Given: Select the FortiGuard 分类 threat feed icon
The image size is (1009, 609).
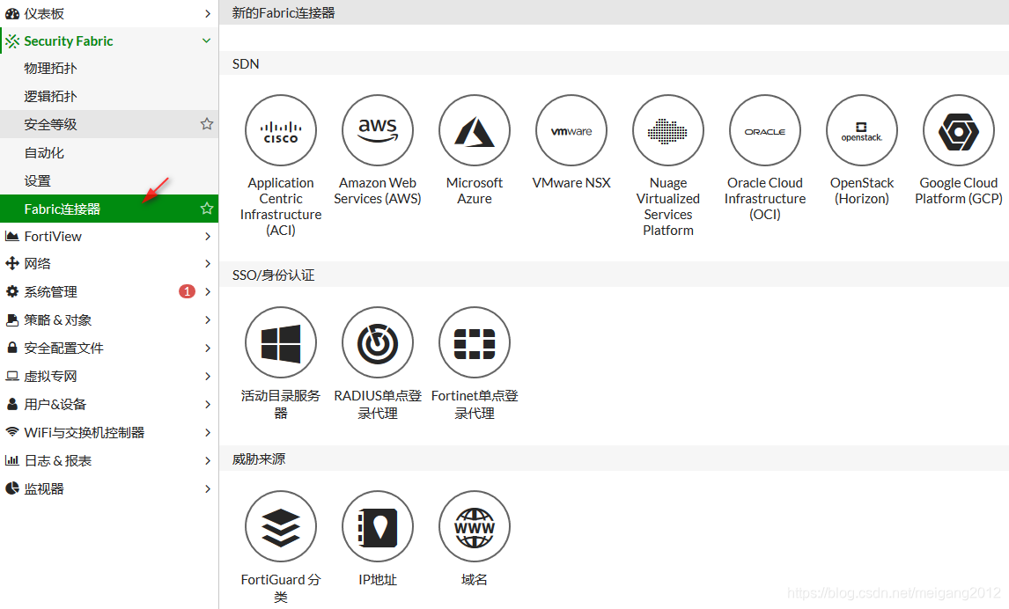Looking at the screenshot, I should [281, 526].
